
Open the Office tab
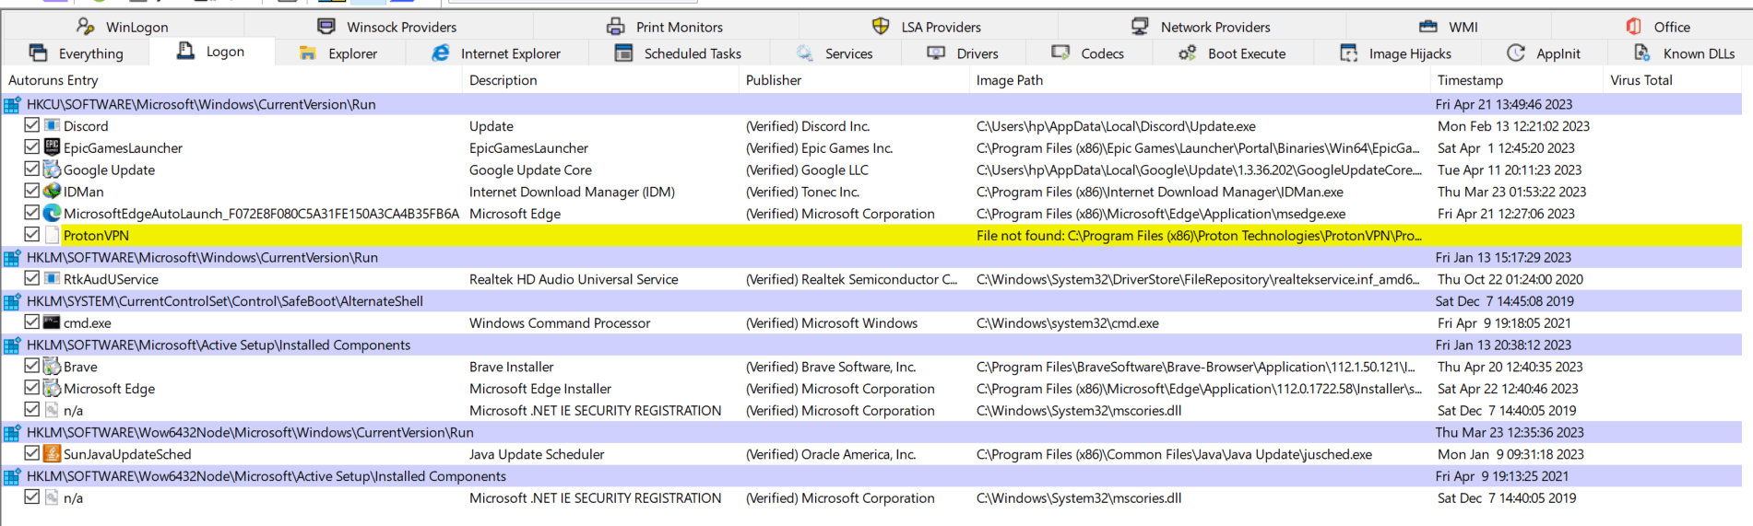[x=1657, y=27]
